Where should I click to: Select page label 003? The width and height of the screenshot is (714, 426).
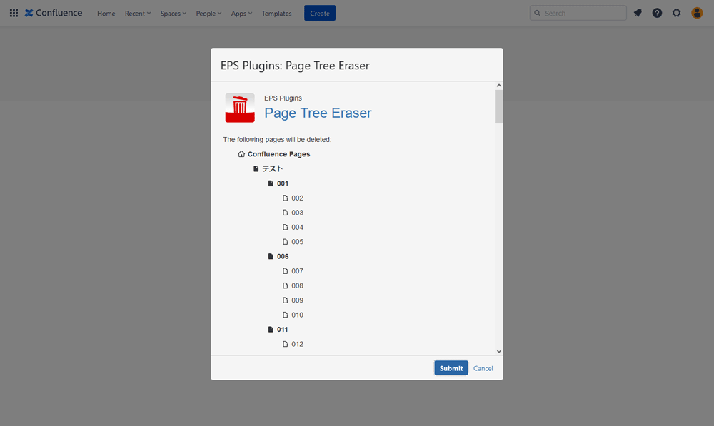[297, 213]
